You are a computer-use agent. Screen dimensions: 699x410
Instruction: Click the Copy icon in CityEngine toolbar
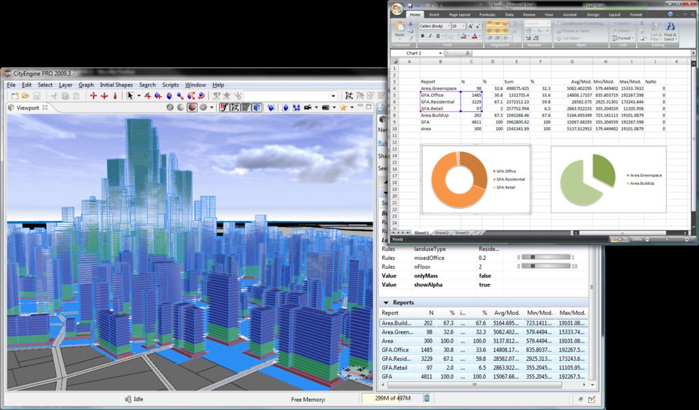click(66, 96)
